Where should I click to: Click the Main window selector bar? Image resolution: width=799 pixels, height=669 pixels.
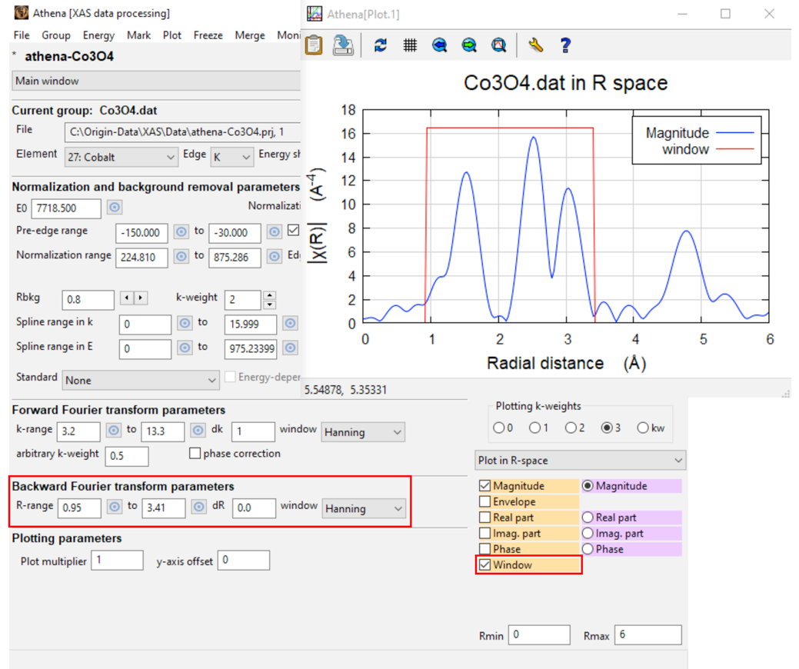pos(155,81)
